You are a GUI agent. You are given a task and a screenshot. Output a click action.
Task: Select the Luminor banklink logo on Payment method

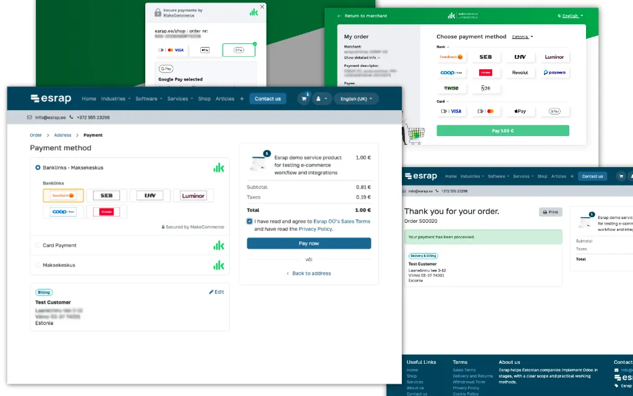(193, 196)
